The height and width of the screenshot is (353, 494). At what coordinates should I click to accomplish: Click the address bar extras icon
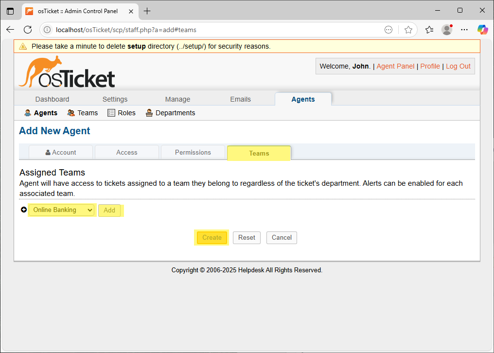tap(388, 30)
